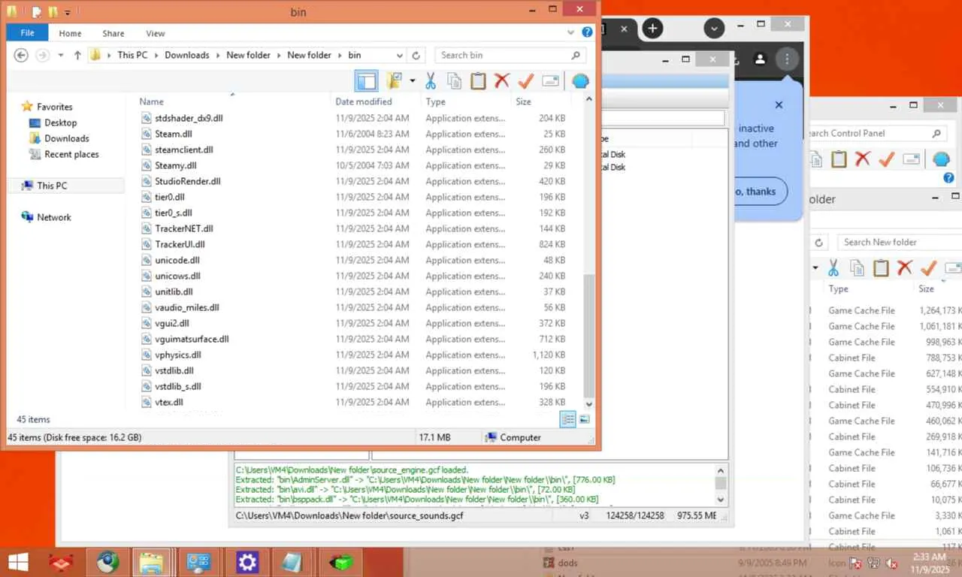Open the customize Quick Access Toolbar dropdown

point(67,12)
